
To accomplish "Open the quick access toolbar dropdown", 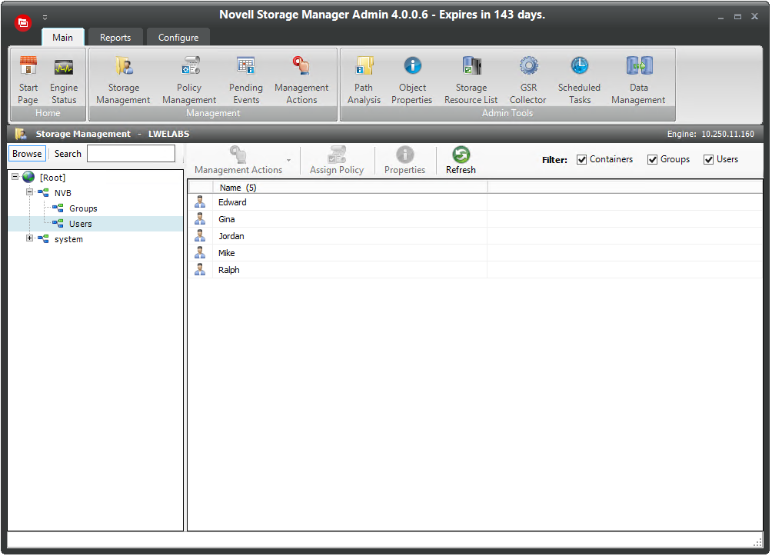I will 45,17.
